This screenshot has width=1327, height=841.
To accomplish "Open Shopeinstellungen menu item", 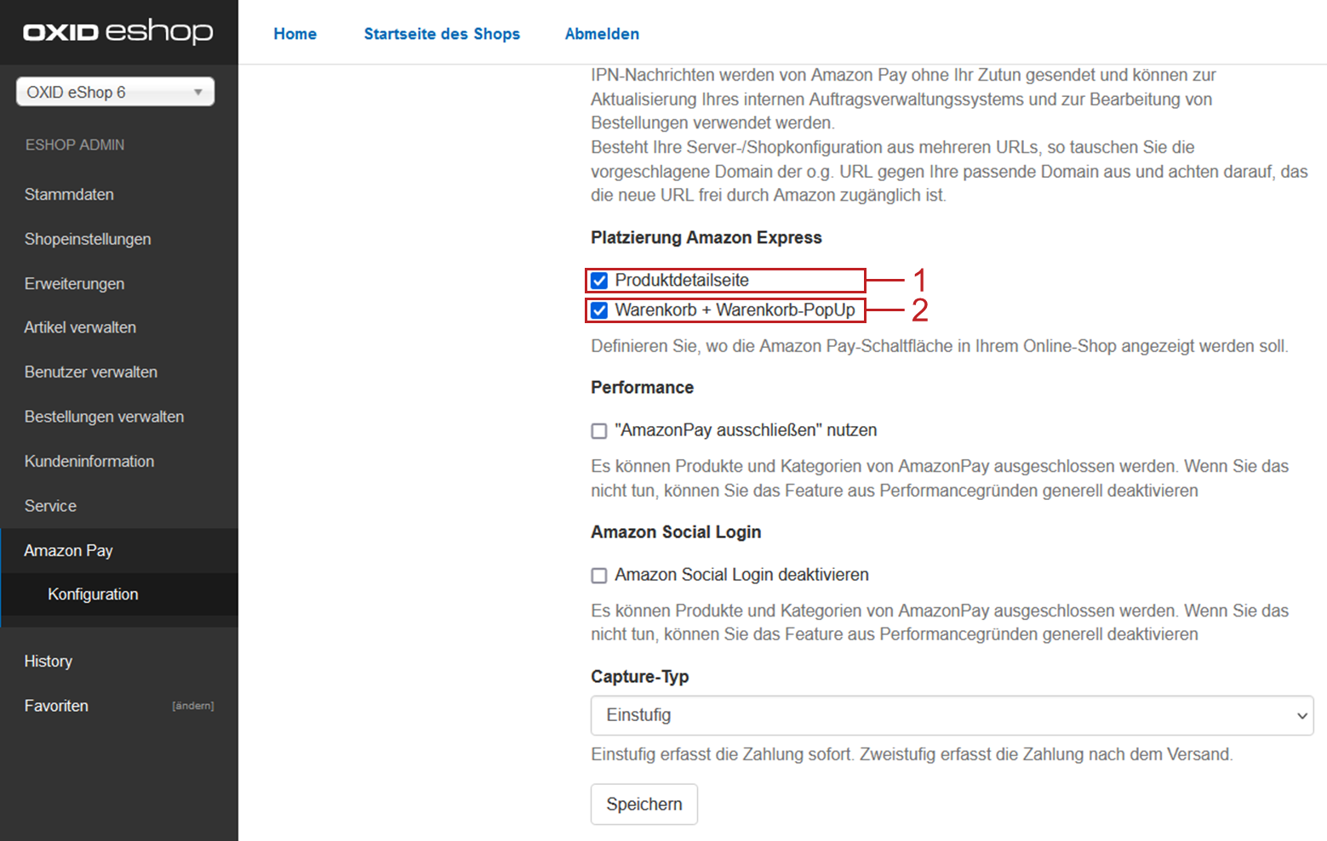I will pyautogui.click(x=88, y=239).
